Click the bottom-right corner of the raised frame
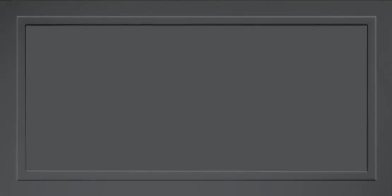392x196 pixels. click(x=372, y=176)
